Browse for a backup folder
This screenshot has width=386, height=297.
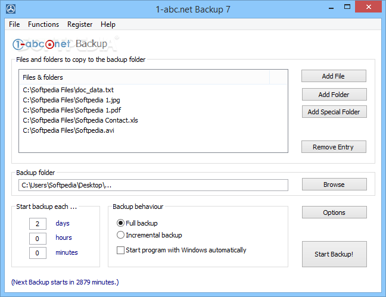click(334, 185)
